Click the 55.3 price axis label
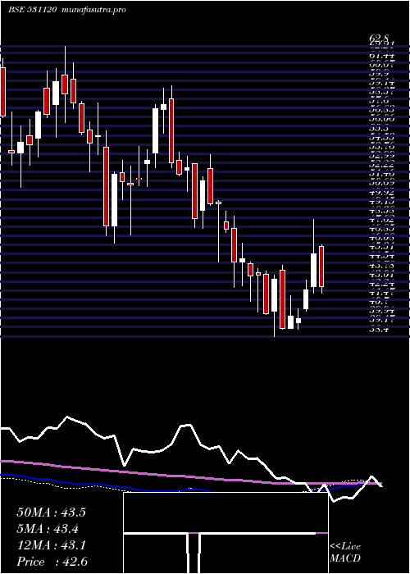The height and width of the screenshot is (574, 410). point(379,129)
